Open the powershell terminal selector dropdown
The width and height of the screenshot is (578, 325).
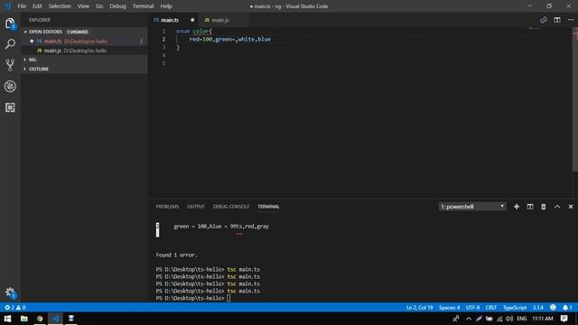472,207
